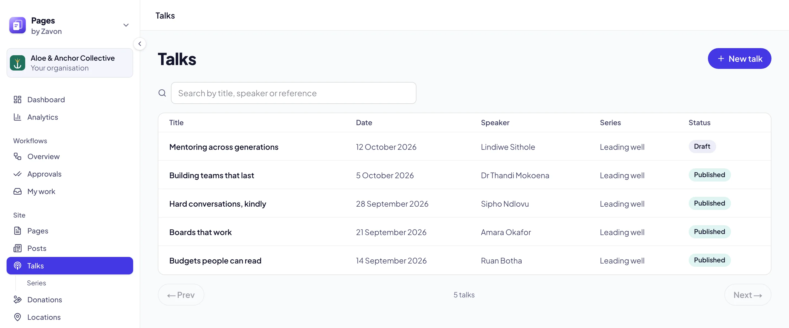Click the Workflows Overview icon
Image resolution: width=789 pixels, height=328 pixels.
[x=18, y=156]
